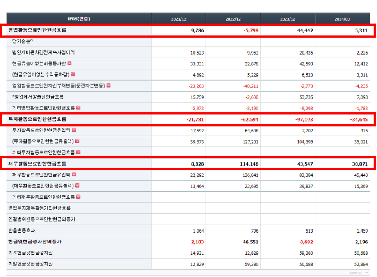
Task: Click the -21,781 investing cash flow value
Action: coord(195,120)
